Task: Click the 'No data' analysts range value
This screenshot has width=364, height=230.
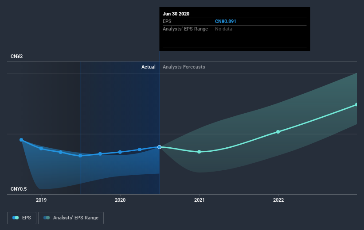Action: 223,29
